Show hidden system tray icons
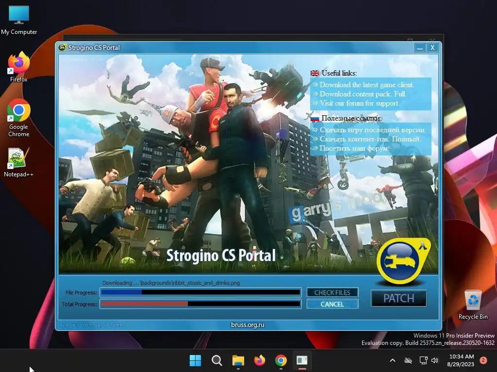 (x=392, y=360)
